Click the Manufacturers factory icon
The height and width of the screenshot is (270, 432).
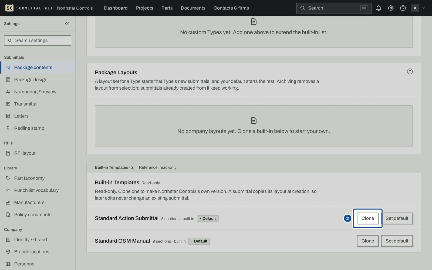coord(8,202)
